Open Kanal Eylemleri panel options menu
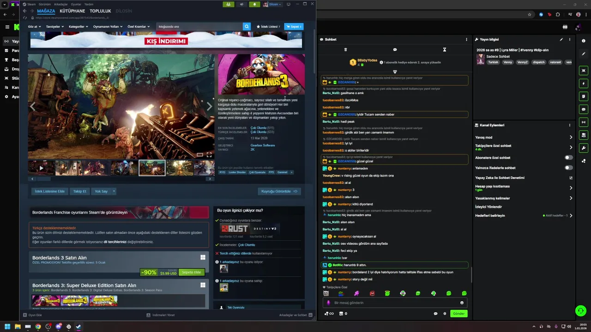 [570, 125]
